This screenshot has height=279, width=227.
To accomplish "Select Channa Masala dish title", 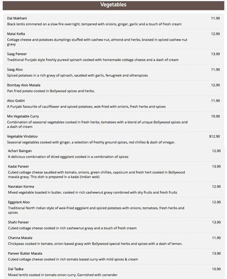I will [20, 238].
